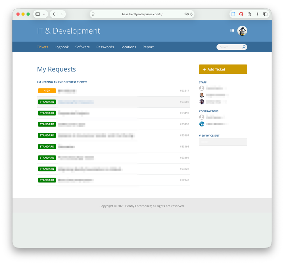The image size is (284, 264).
Task: Show the tab overview icon
Action: [265, 14]
